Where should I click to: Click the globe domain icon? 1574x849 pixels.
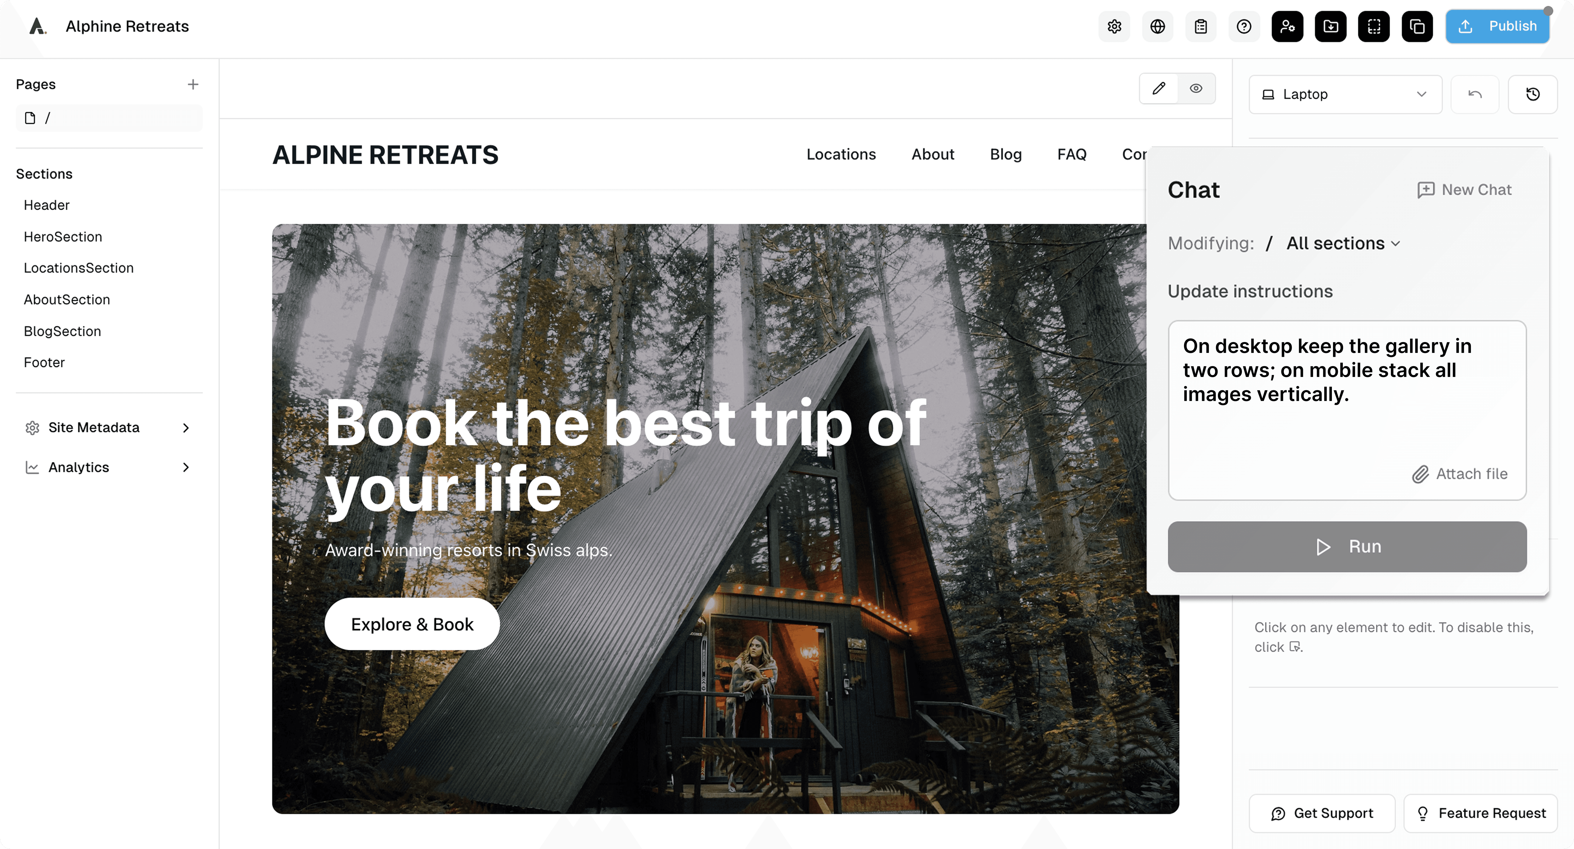[x=1157, y=26]
